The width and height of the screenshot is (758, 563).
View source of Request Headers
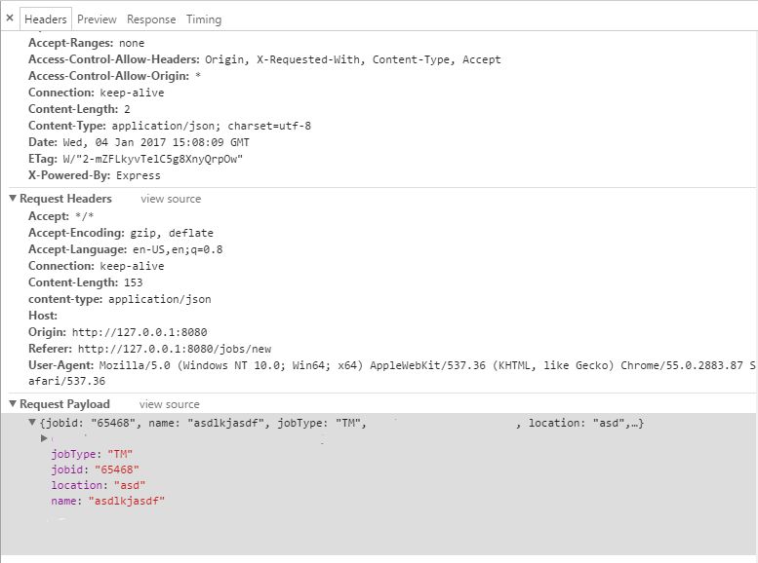[x=171, y=199]
